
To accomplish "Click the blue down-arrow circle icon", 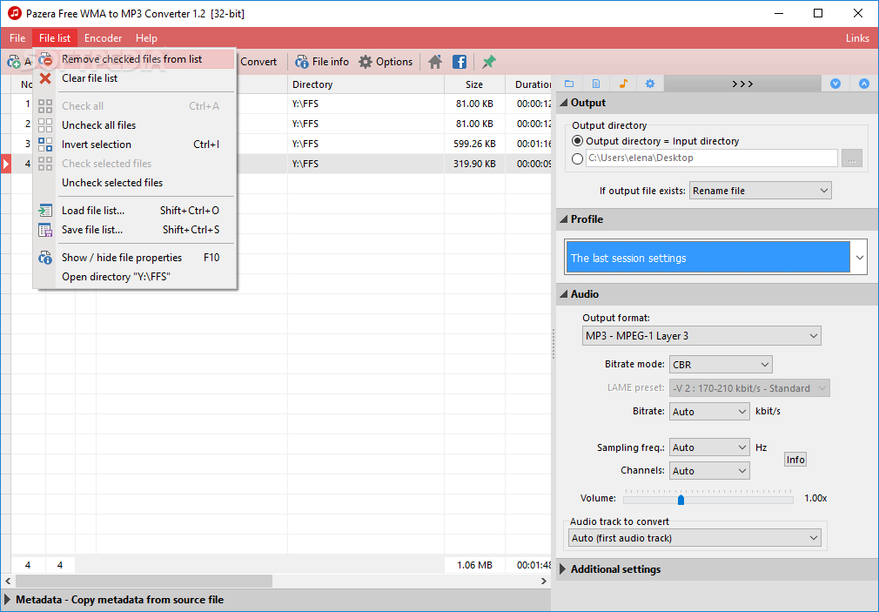I will pos(835,84).
